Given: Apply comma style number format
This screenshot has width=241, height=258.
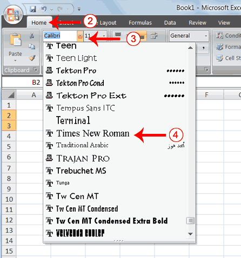Looking at the screenshot, I should pos(204,48).
